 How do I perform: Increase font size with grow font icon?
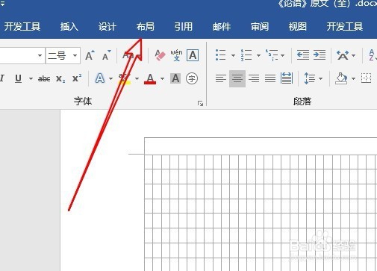pyautogui.click(x=90, y=55)
